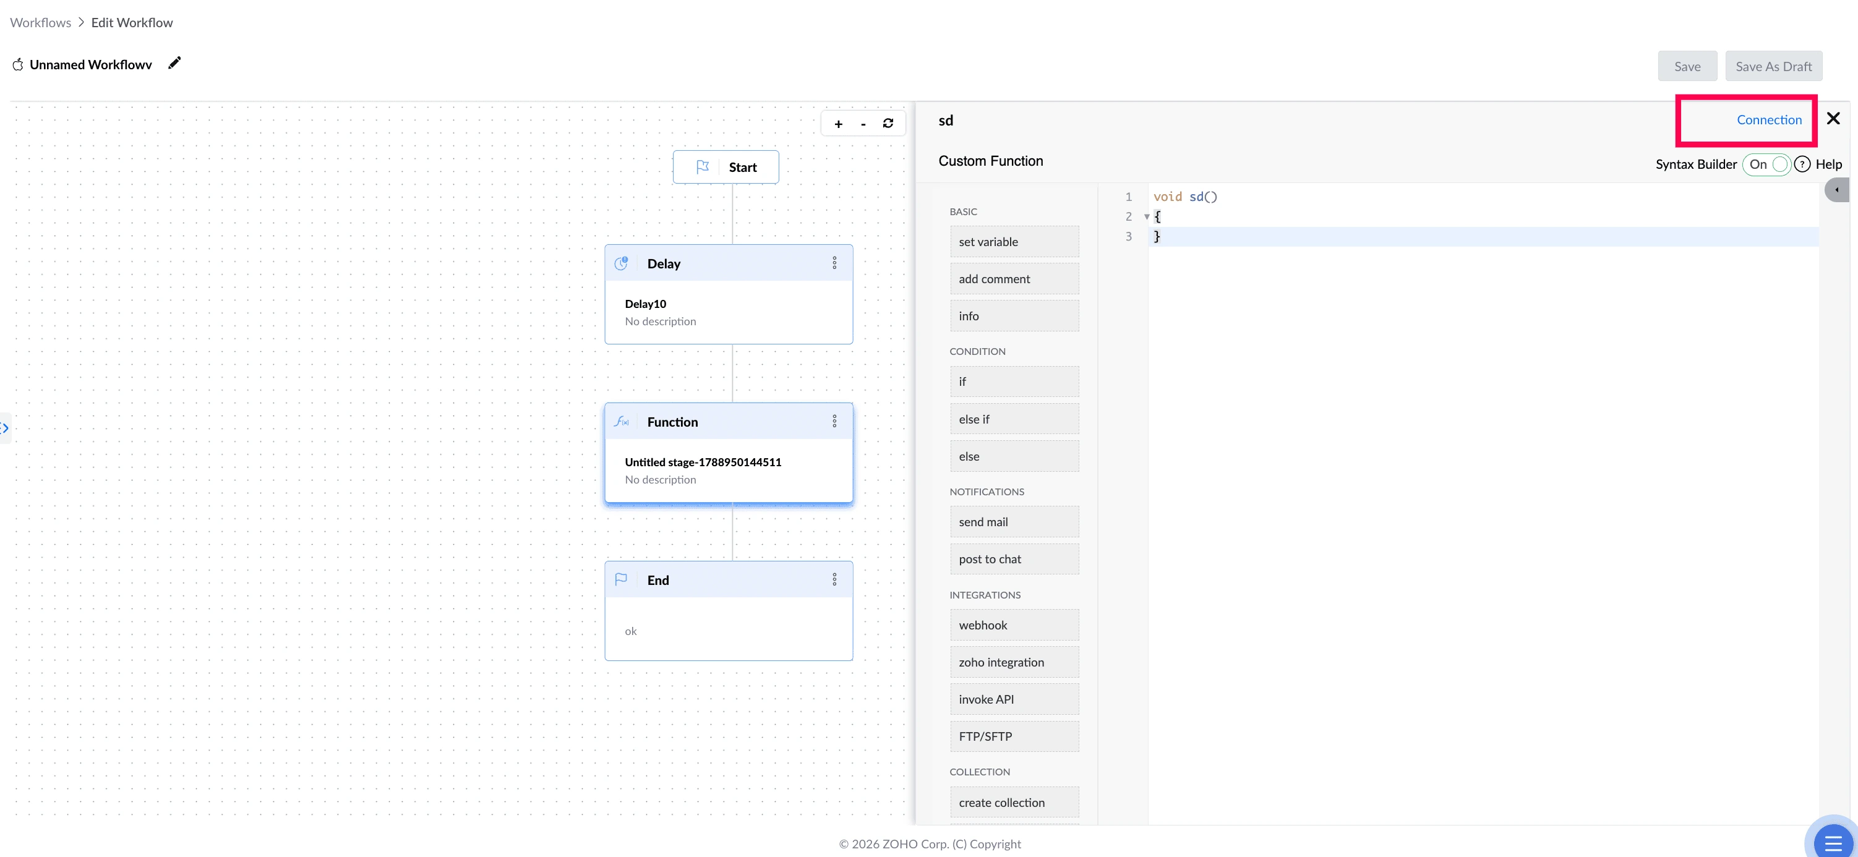Insert a webhook integration
This screenshot has height=857, width=1858.
pyautogui.click(x=1014, y=625)
